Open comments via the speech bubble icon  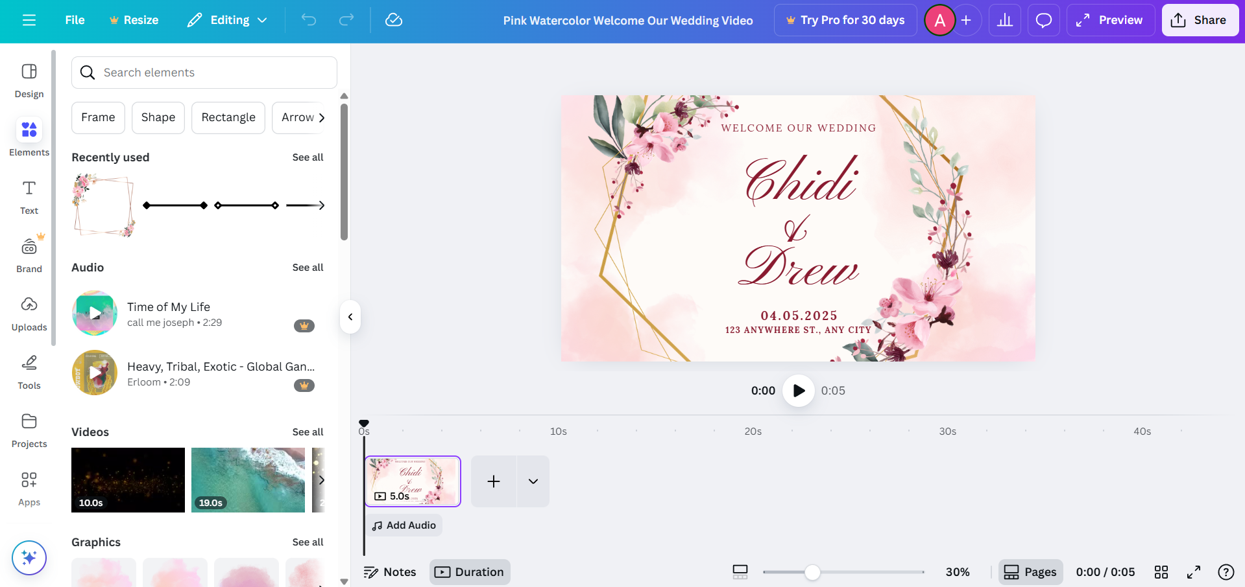coord(1043,20)
